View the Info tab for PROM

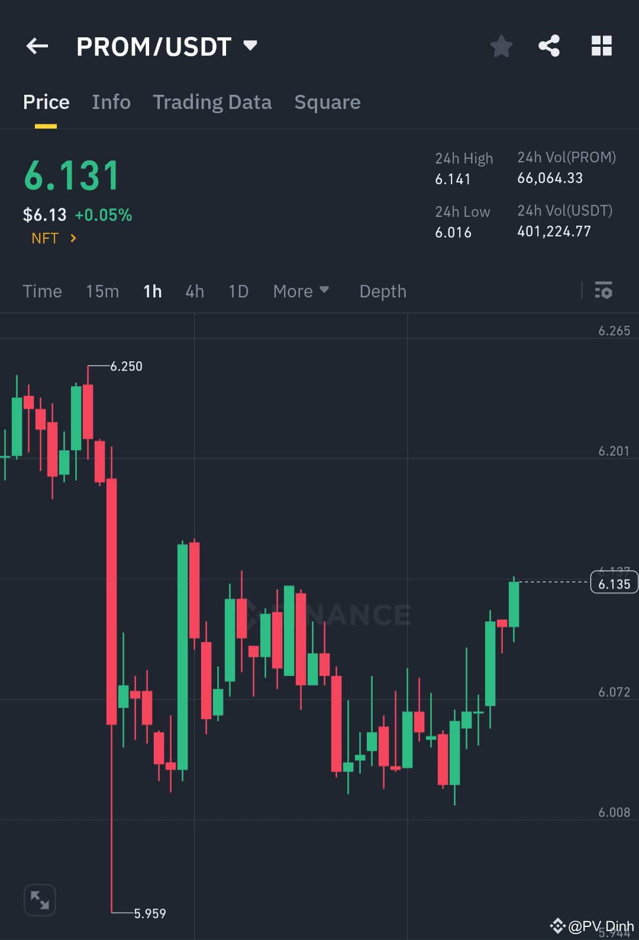111,102
